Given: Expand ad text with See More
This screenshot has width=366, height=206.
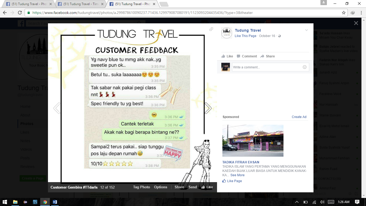Looking at the screenshot, I should 237,175.
